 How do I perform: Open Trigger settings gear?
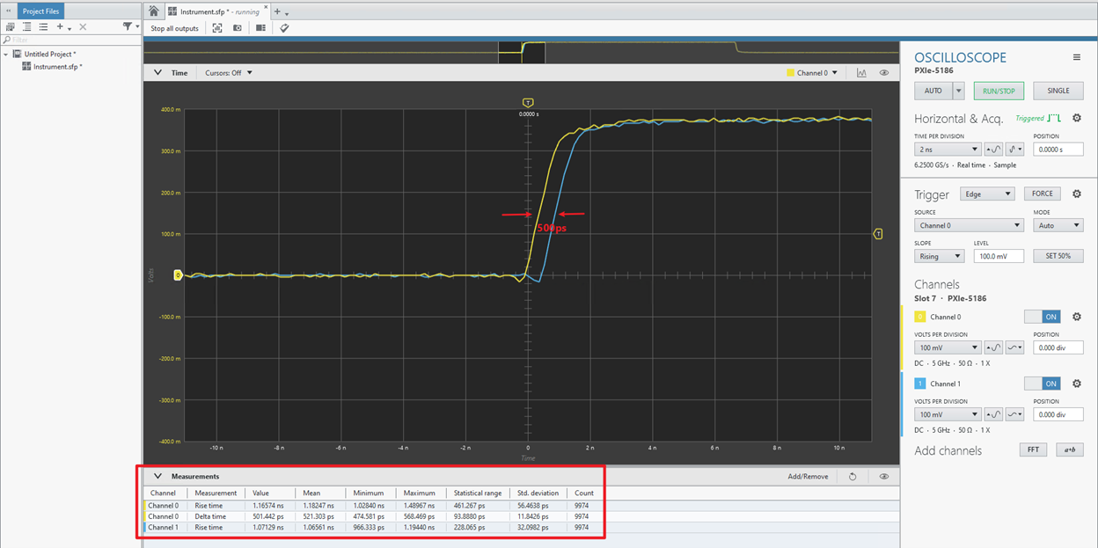[1077, 194]
